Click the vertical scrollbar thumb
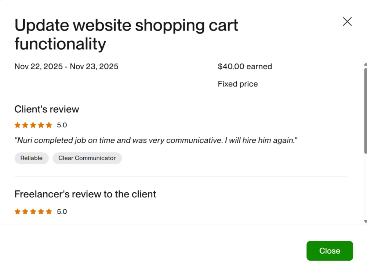Viewport: 367px width, 276px height. pos(365,110)
